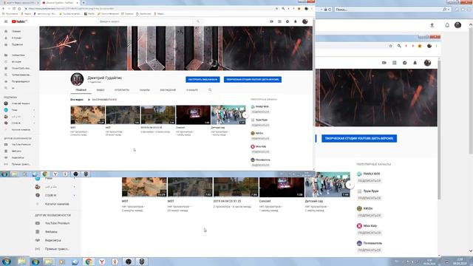Open Видеоигры in the enlarged sidebar
The image size is (473, 266).
coord(52,240)
